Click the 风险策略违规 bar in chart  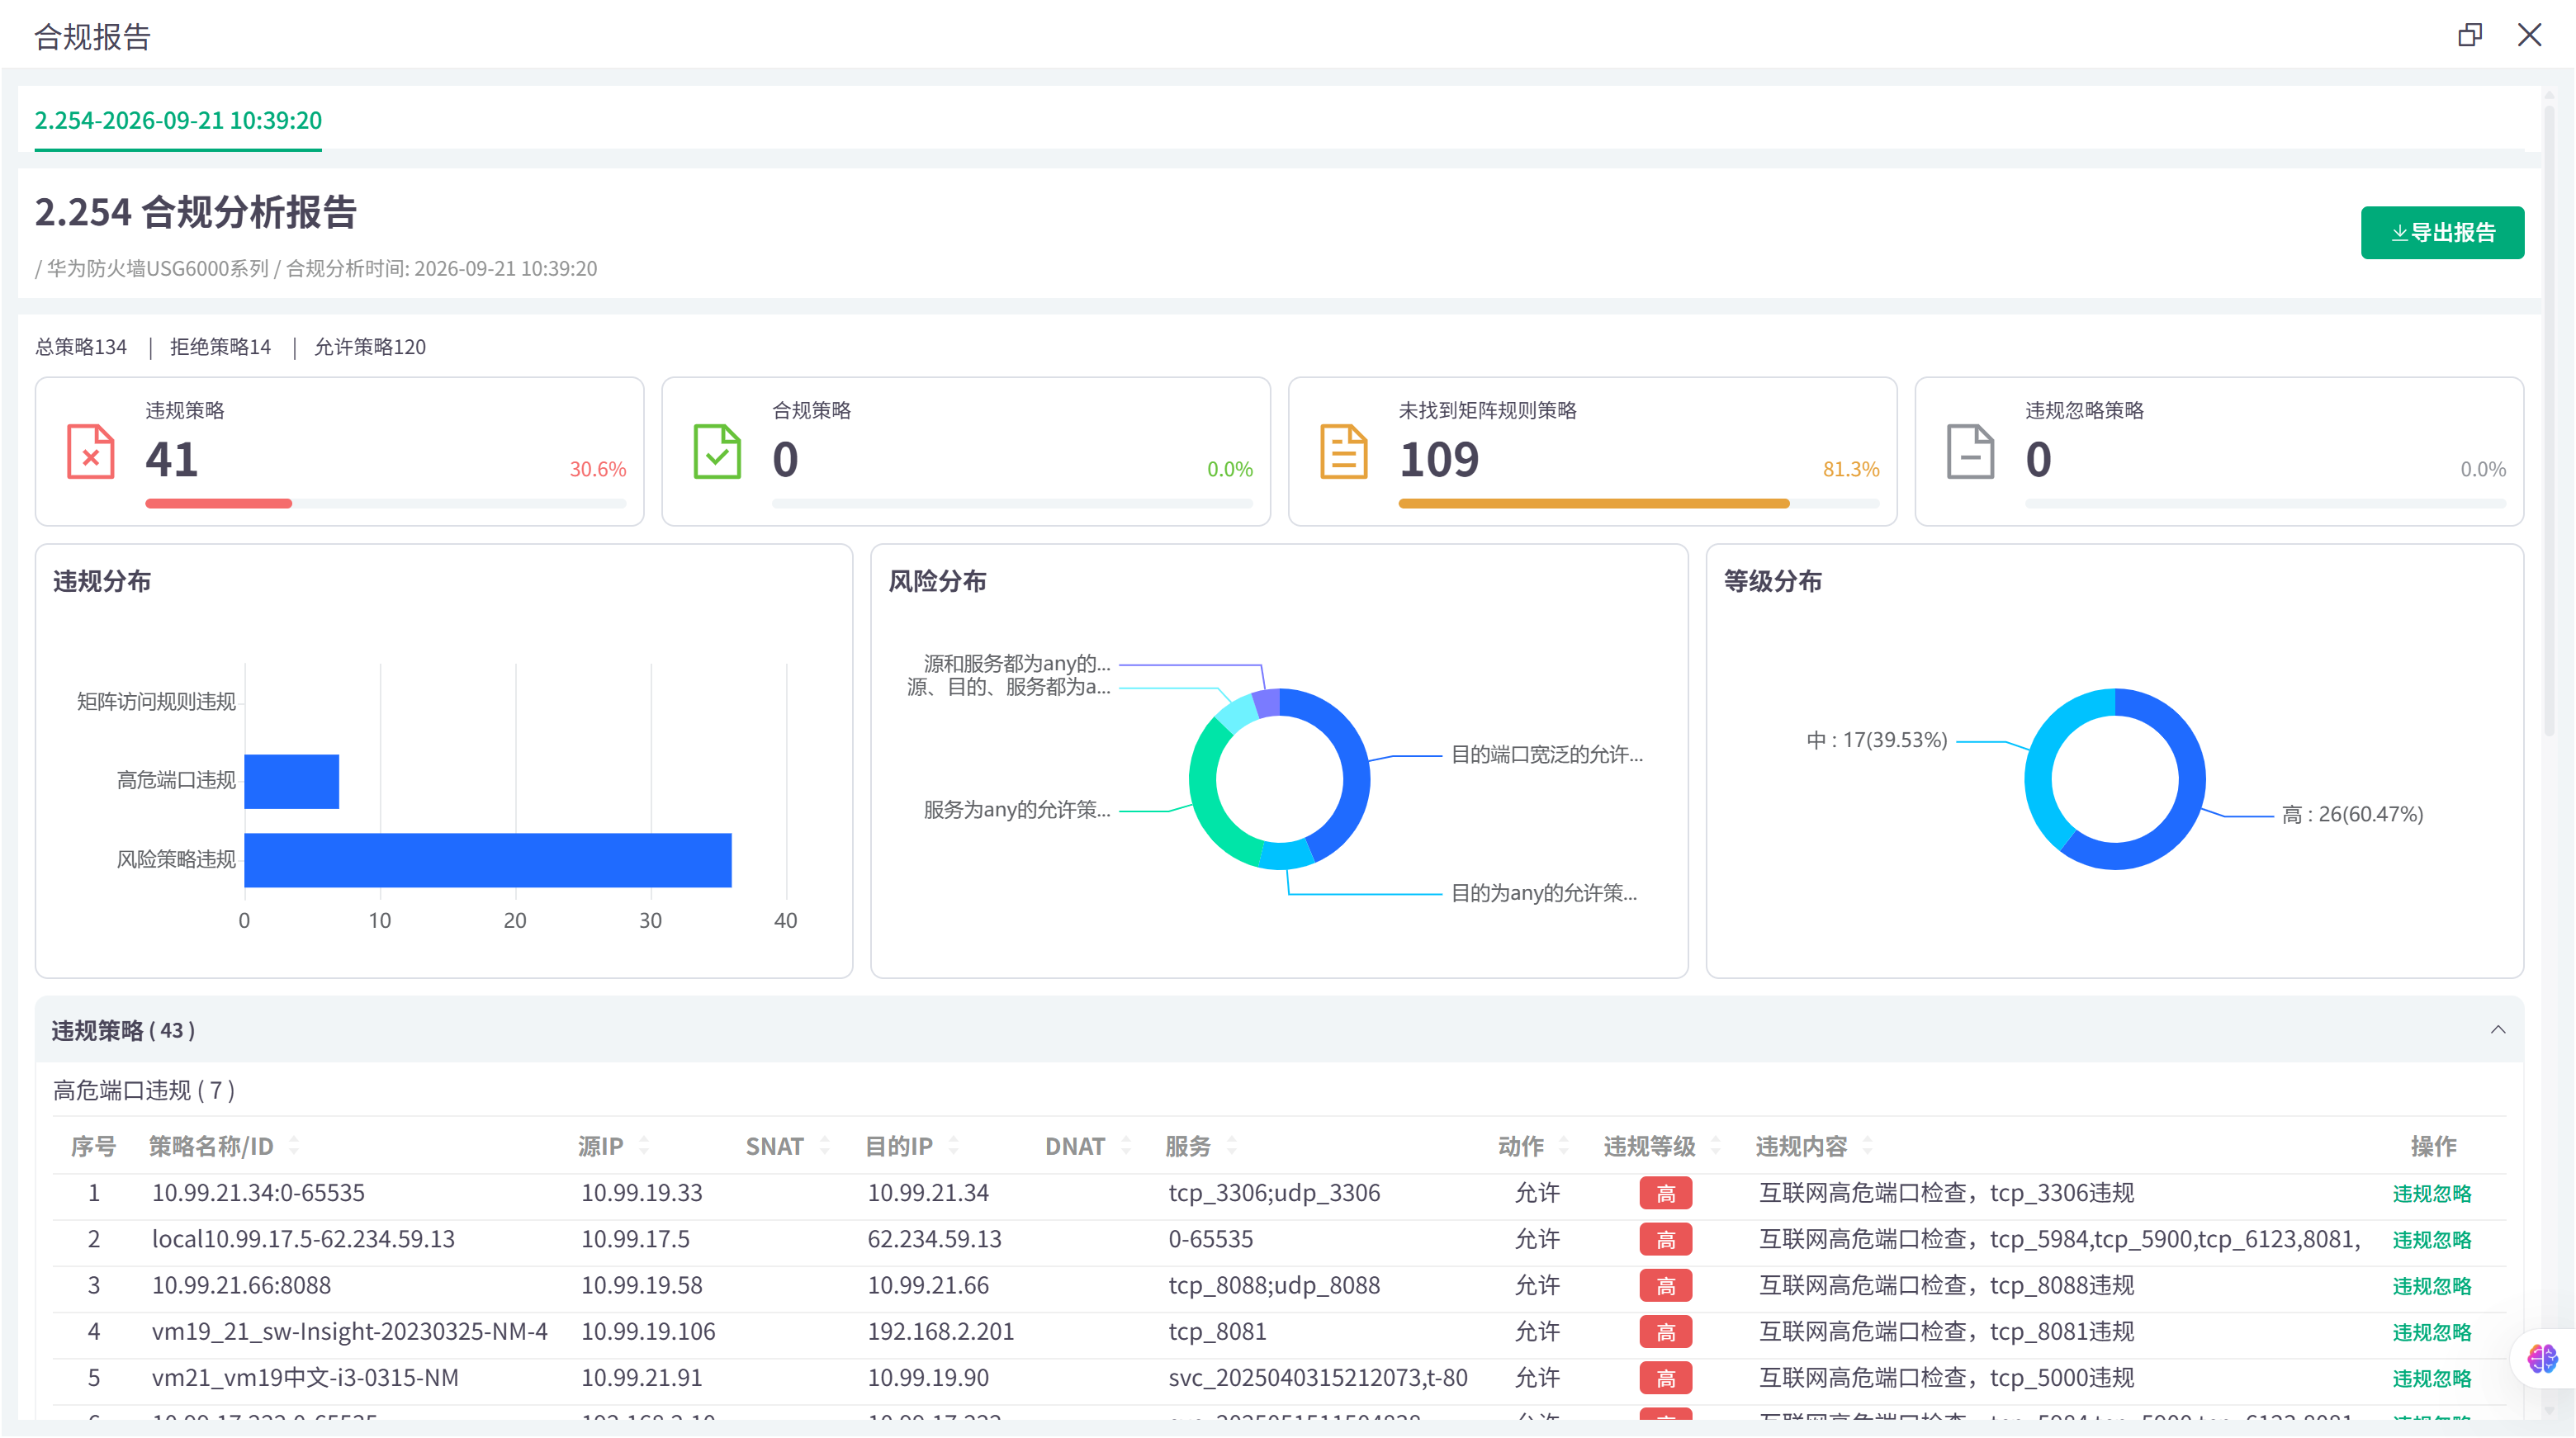488,860
